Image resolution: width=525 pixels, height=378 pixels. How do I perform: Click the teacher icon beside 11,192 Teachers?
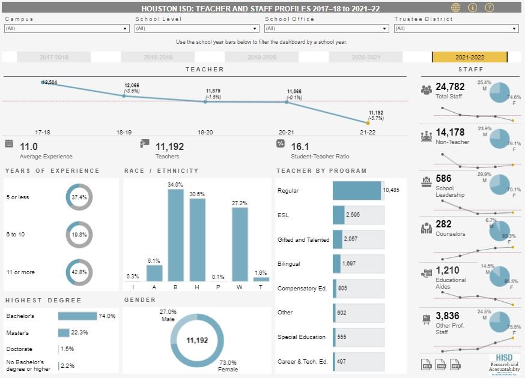(x=144, y=143)
